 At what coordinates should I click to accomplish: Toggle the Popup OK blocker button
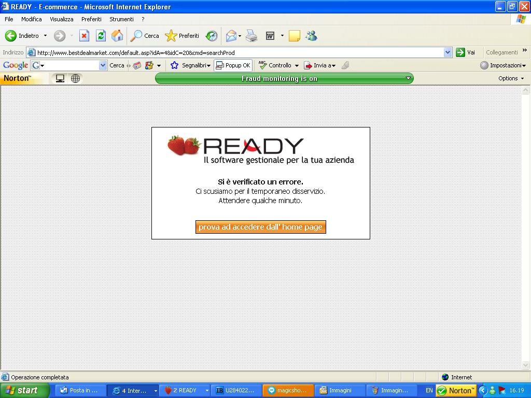[x=233, y=65]
